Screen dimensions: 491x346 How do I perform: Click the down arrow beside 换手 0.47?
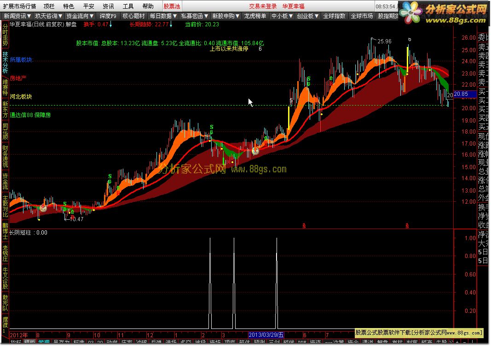click(x=110, y=24)
